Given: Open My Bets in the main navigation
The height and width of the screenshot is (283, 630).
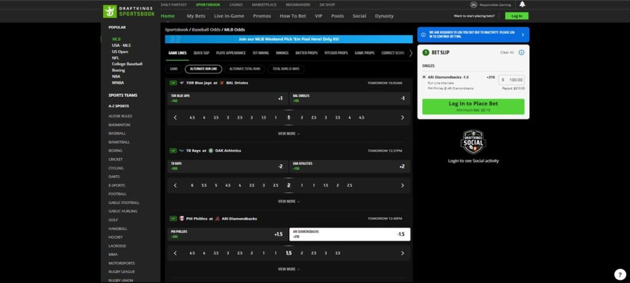Looking at the screenshot, I should coord(196,16).
